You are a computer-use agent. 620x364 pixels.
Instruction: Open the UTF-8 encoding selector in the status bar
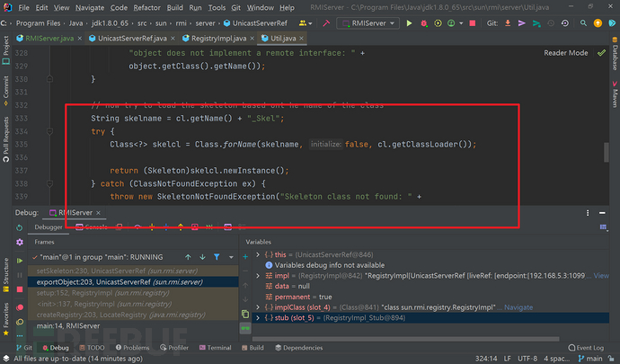coord(527,359)
